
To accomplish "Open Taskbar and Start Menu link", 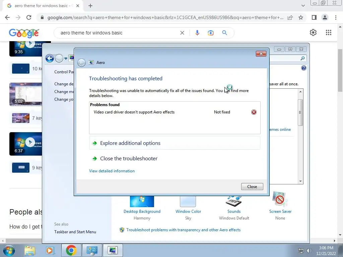I will click(75, 232).
